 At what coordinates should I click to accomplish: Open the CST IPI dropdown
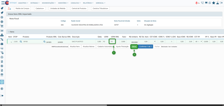(198, 42)
